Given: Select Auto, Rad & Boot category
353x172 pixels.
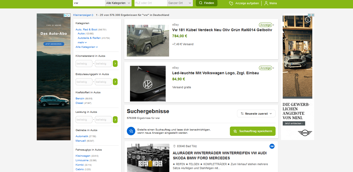Looking at the screenshot, I should coord(86,30).
